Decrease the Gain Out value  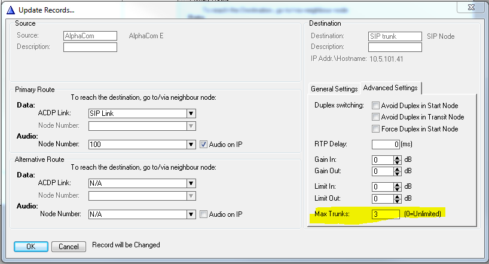(397, 173)
